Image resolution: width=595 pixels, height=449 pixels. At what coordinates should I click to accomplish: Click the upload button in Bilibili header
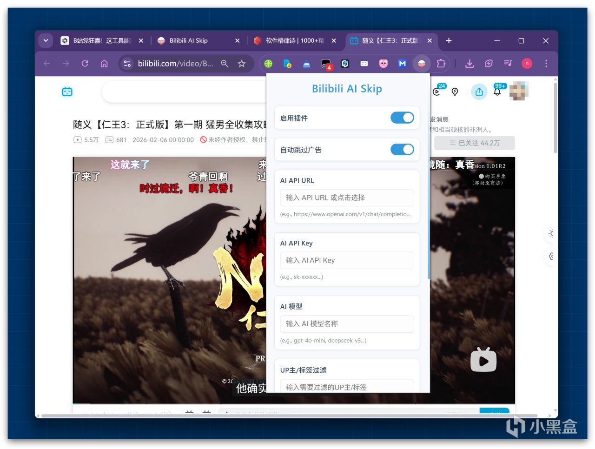[x=479, y=92]
